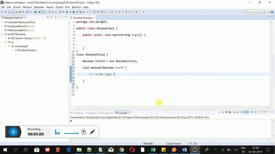Open Word from the taskbar
Image resolution: width=275 pixels, height=154 pixels.
click(184, 150)
